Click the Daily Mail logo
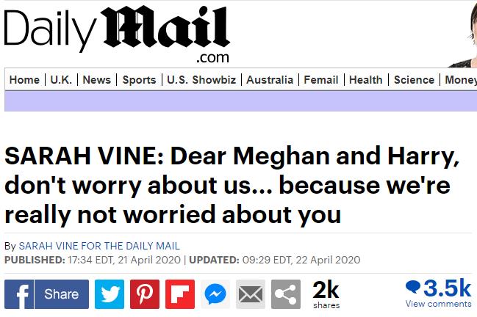The image size is (477, 317). tap(118, 33)
